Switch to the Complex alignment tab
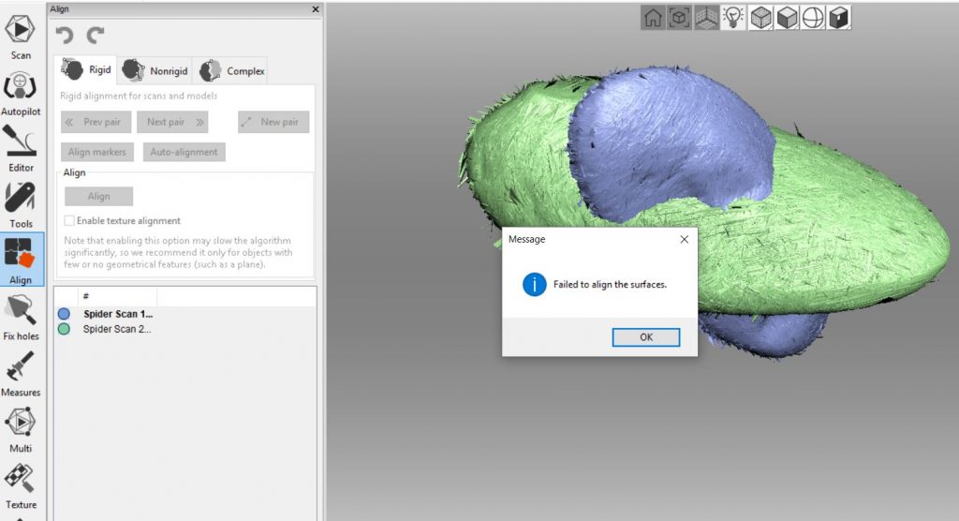This screenshot has height=521, width=959. tap(232, 70)
